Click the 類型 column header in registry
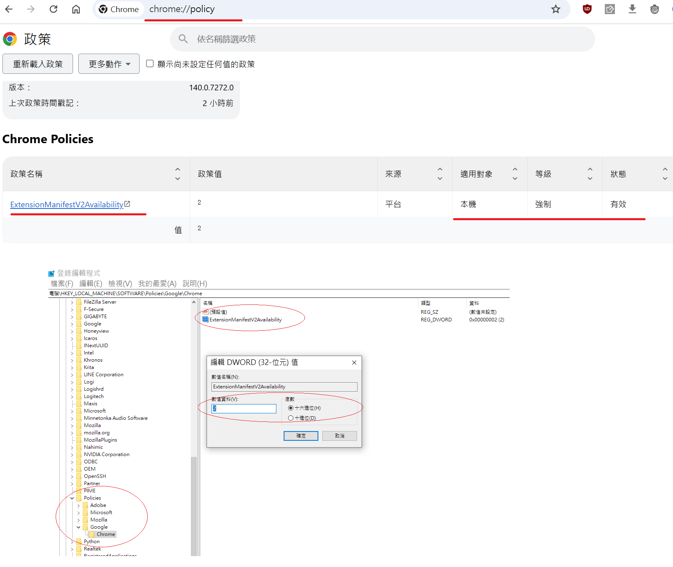This screenshot has width=673, height=567. [x=426, y=303]
